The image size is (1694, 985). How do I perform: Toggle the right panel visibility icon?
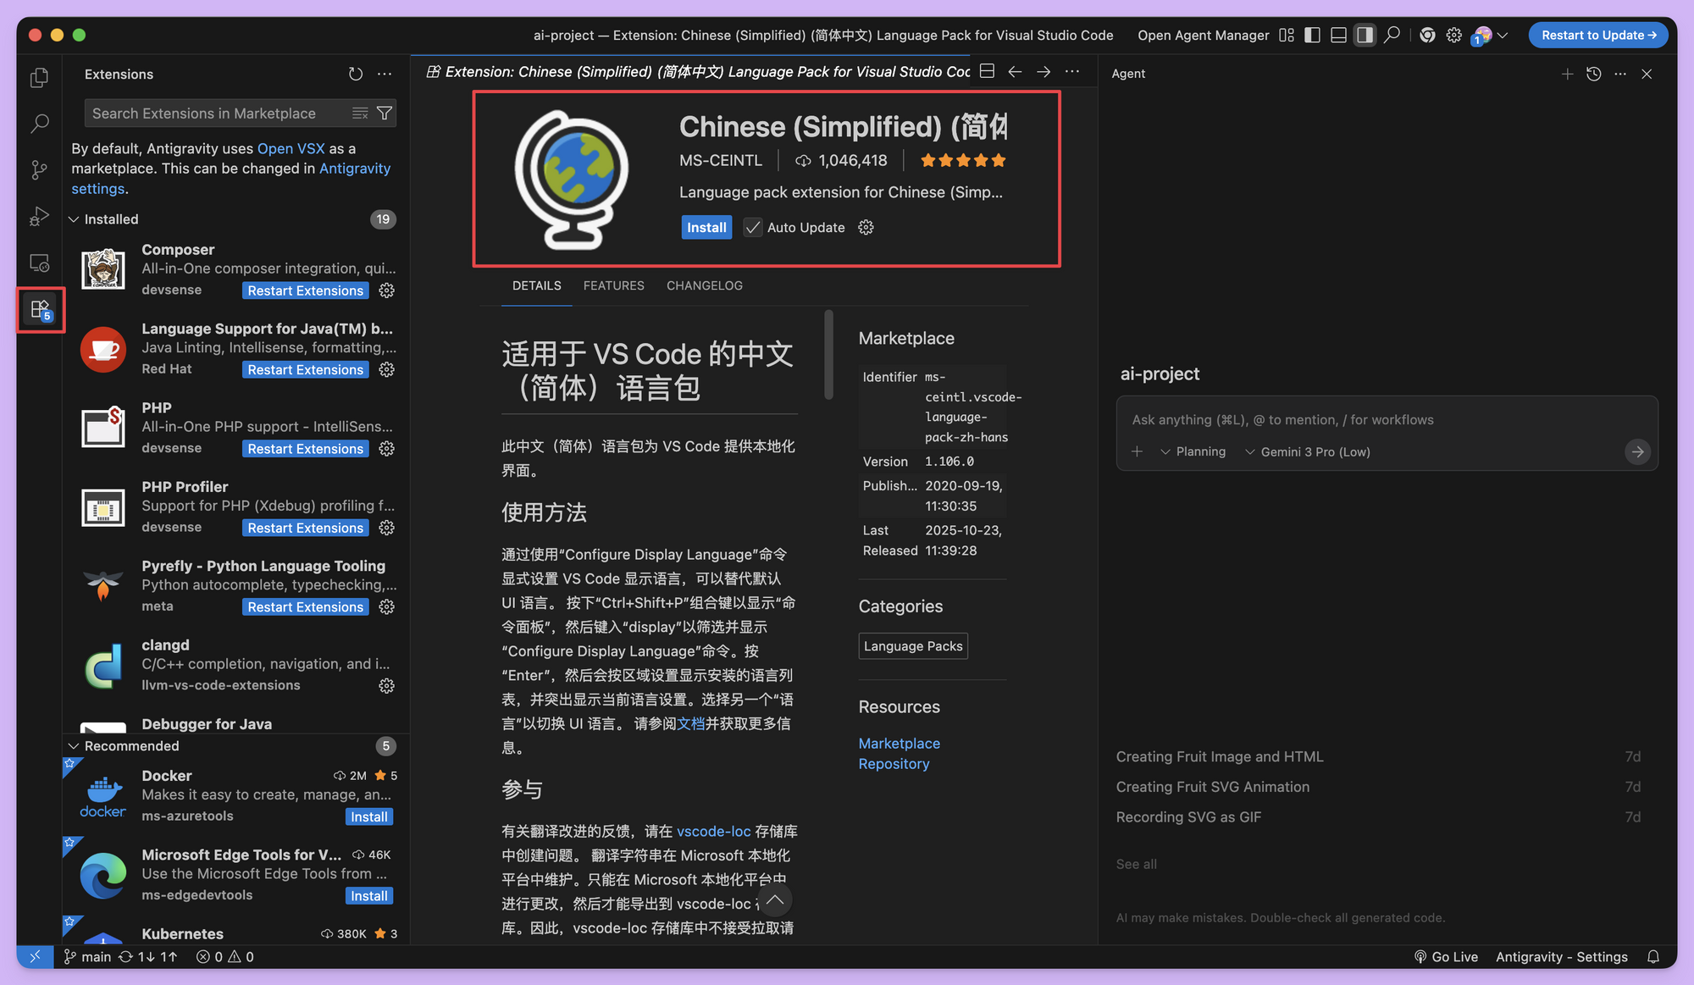point(1364,35)
